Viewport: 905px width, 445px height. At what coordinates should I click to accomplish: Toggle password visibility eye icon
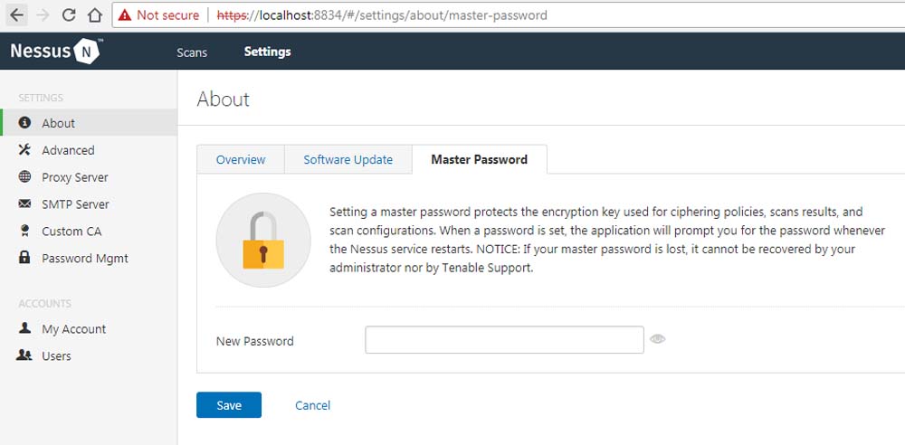[658, 339]
